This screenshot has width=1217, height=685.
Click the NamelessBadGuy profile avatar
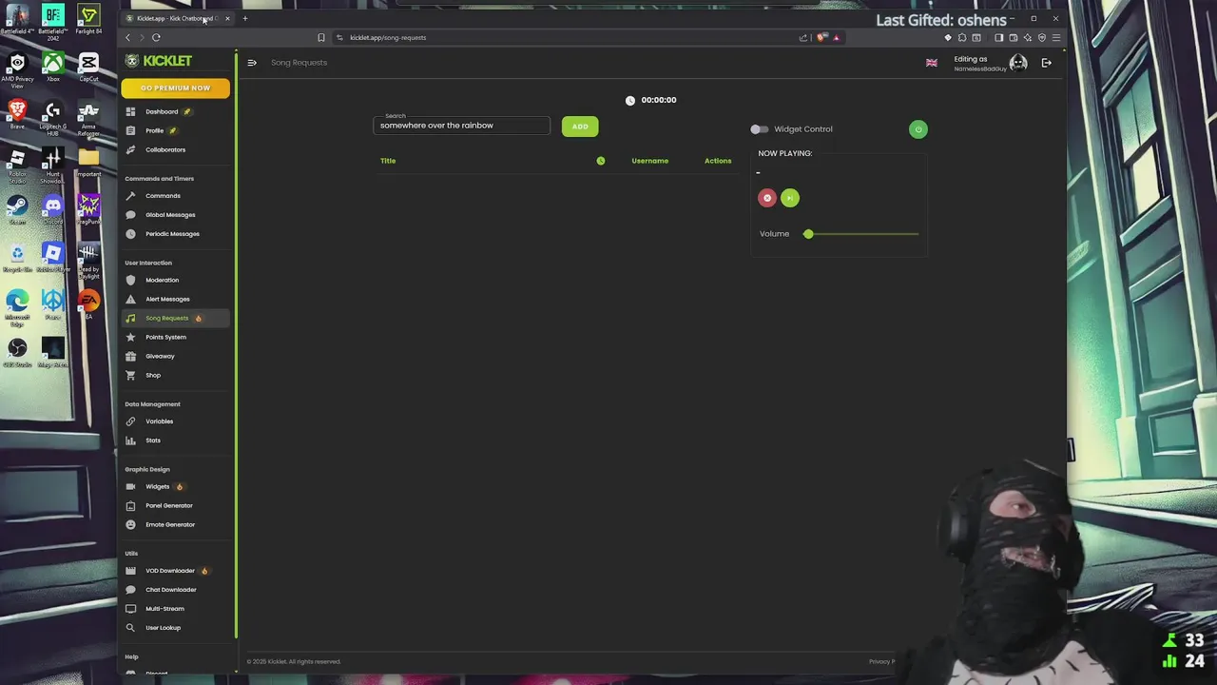pyautogui.click(x=1018, y=63)
